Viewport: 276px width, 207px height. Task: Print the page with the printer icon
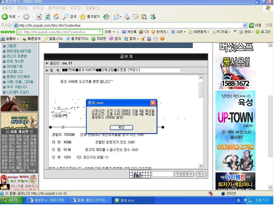click(127, 17)
